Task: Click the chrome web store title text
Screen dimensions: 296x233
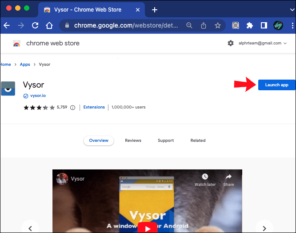Action: [53, 43]
